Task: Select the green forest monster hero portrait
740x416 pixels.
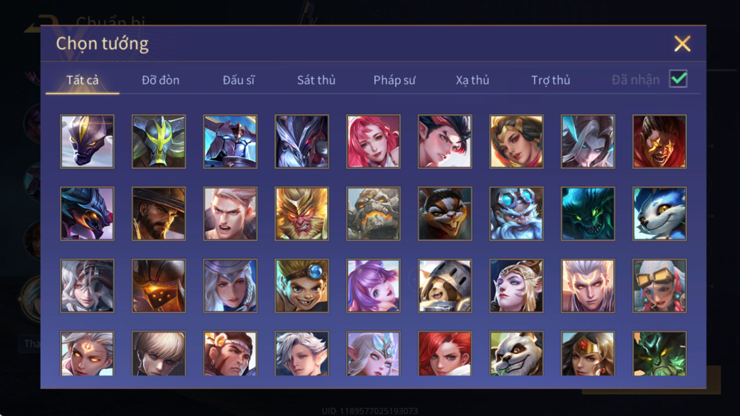Action: 659,354
